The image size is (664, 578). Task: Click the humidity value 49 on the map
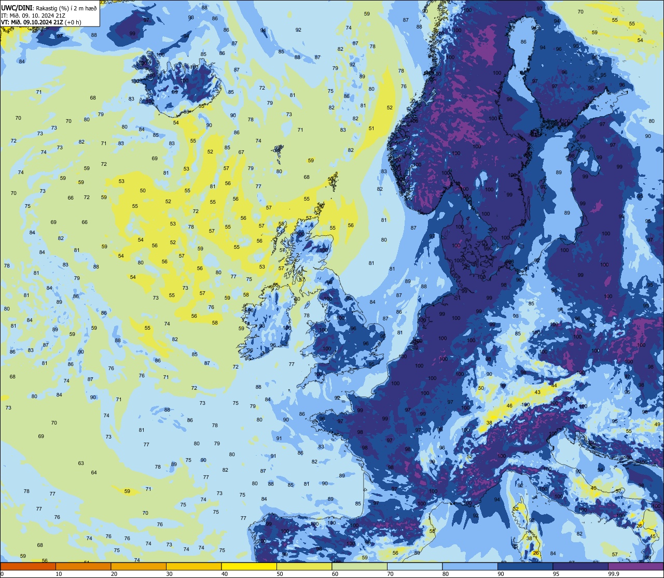[657, 425]
